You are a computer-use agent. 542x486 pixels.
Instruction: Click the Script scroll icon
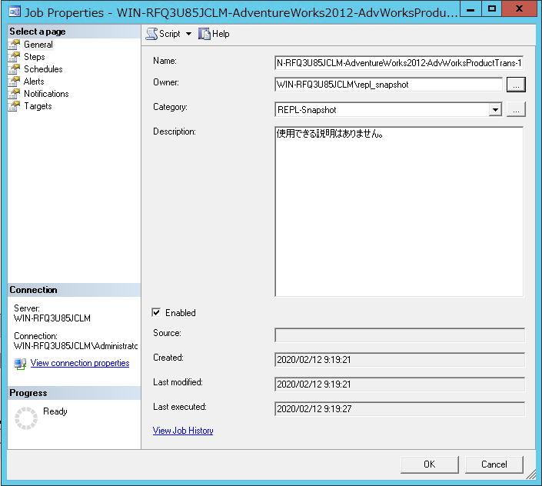(x=151, y=34)
